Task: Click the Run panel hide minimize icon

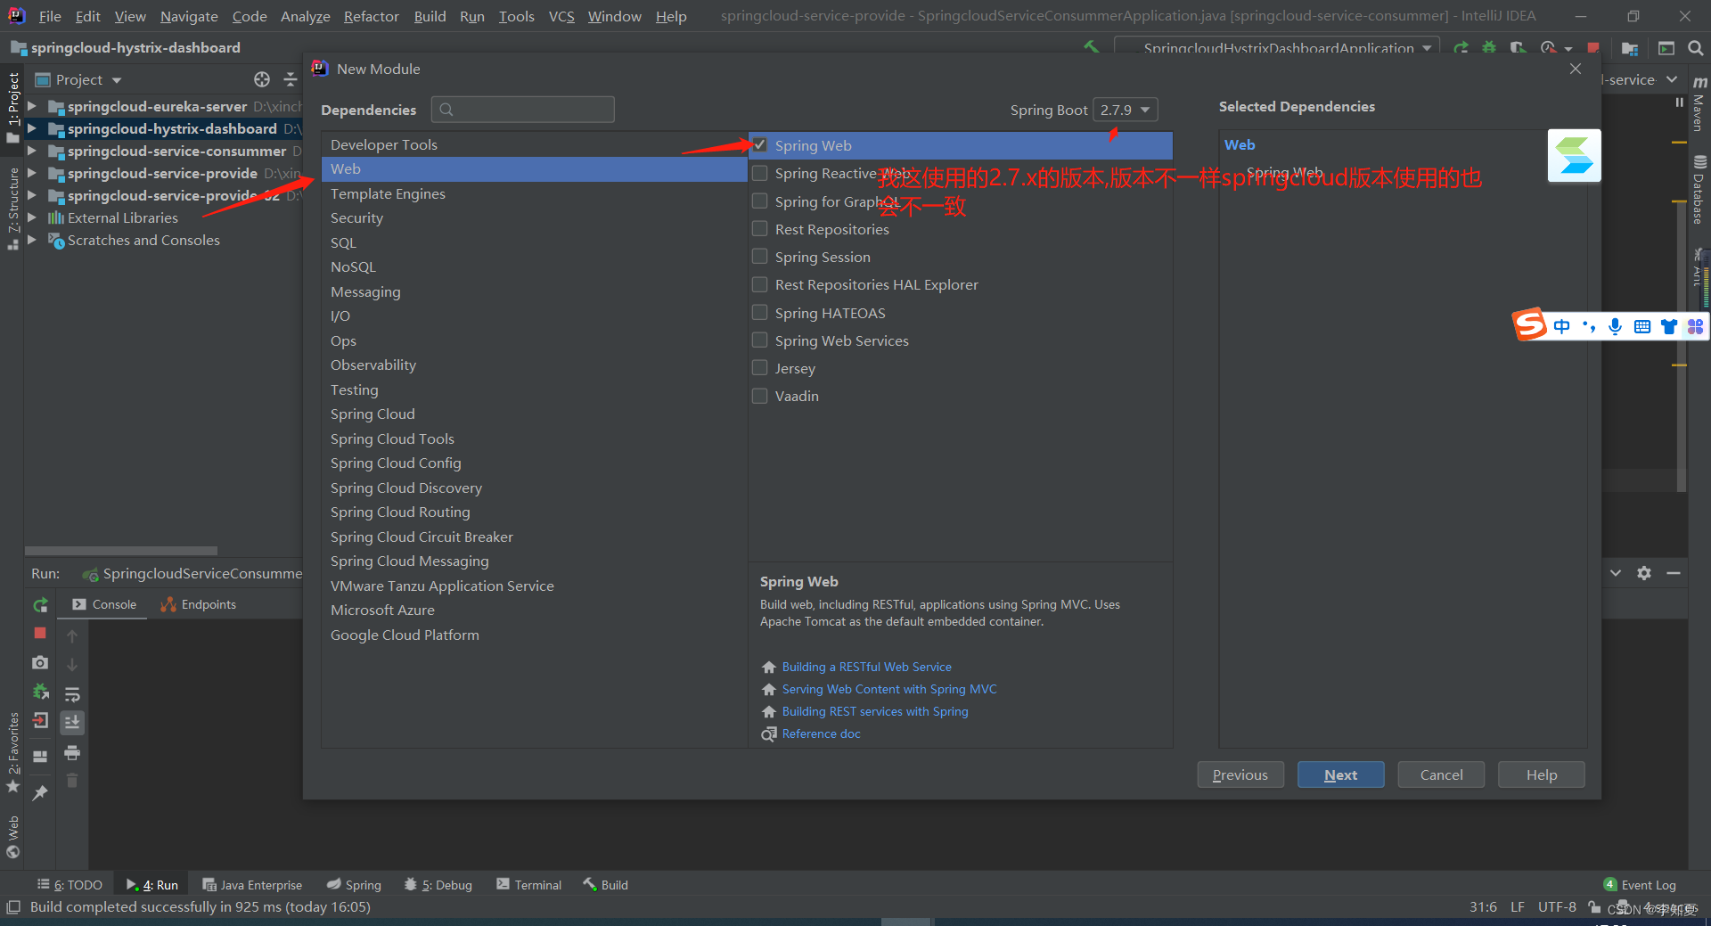Action: pos(1674,573)
